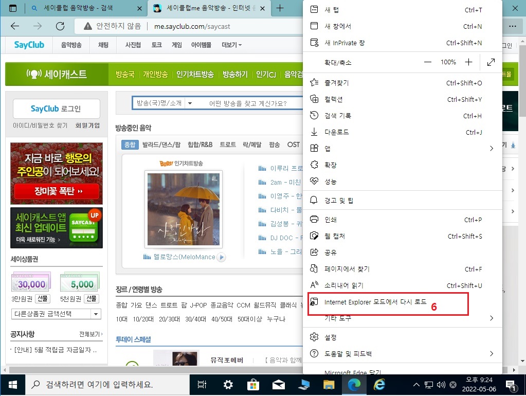Screen dimensions: 526x396
Task: Open the 아이디/비밀번호 찾기 link
Action: point(40,125)
